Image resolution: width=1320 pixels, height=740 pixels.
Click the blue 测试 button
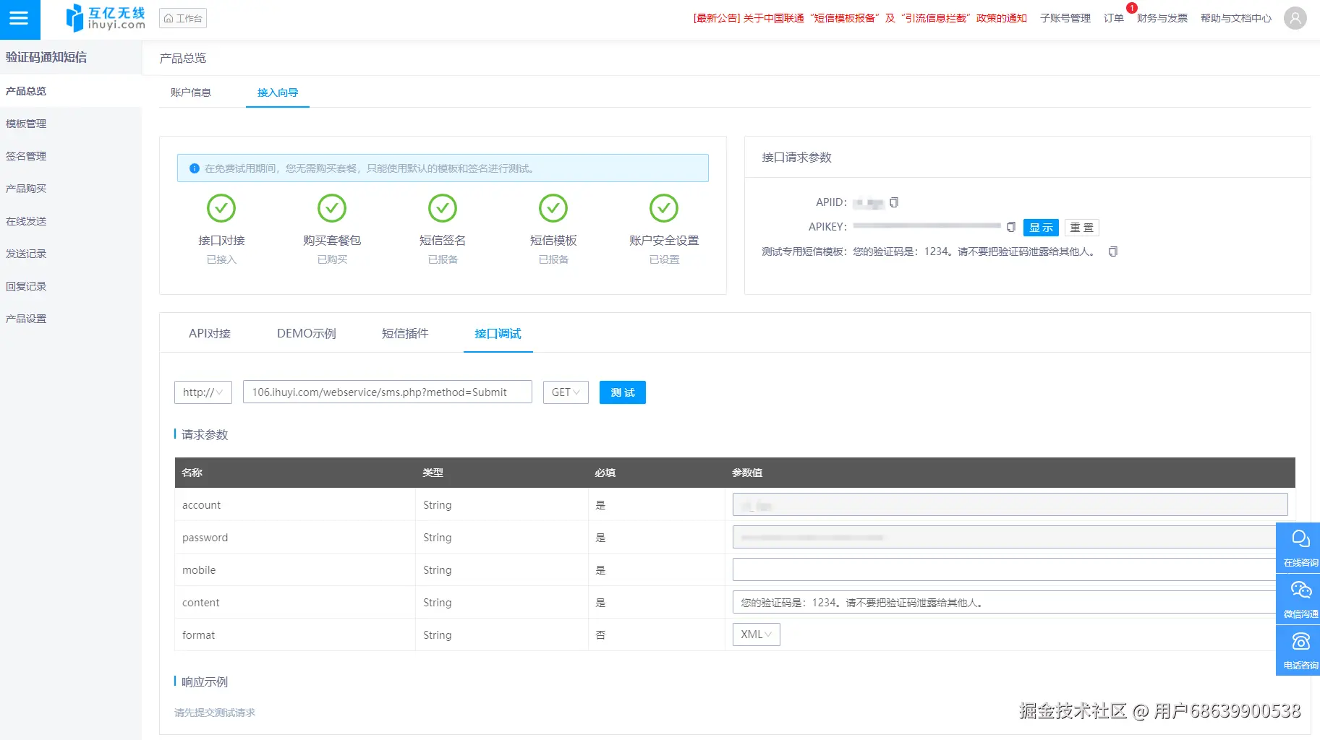(x=623, y=392)
